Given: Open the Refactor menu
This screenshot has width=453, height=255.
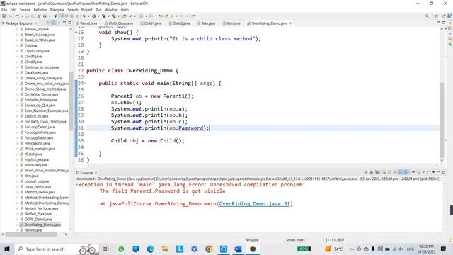Looking at the screenshot, I should click(x=40, y=10).
